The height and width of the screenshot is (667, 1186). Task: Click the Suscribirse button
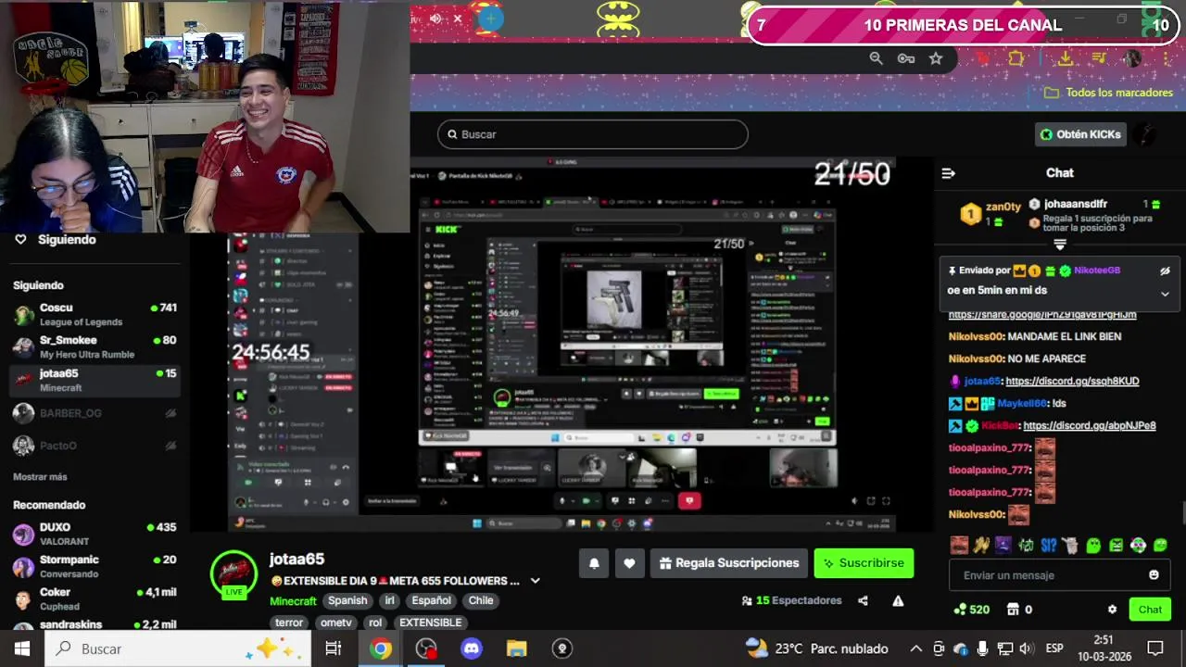click(864, 563)
